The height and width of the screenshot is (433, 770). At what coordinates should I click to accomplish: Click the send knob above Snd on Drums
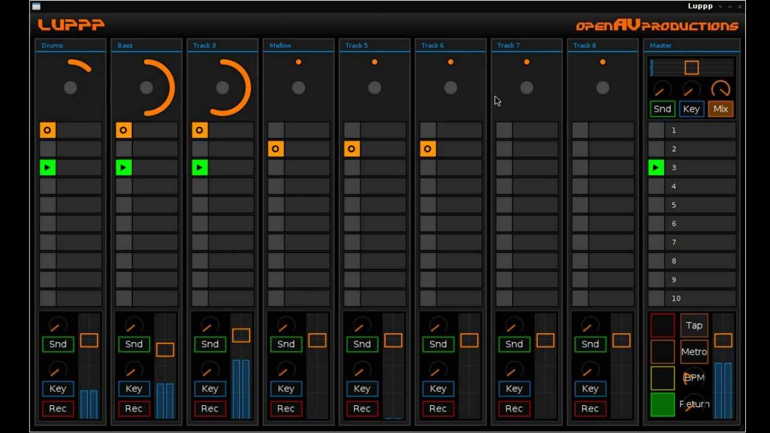click(x=58, y=325)
